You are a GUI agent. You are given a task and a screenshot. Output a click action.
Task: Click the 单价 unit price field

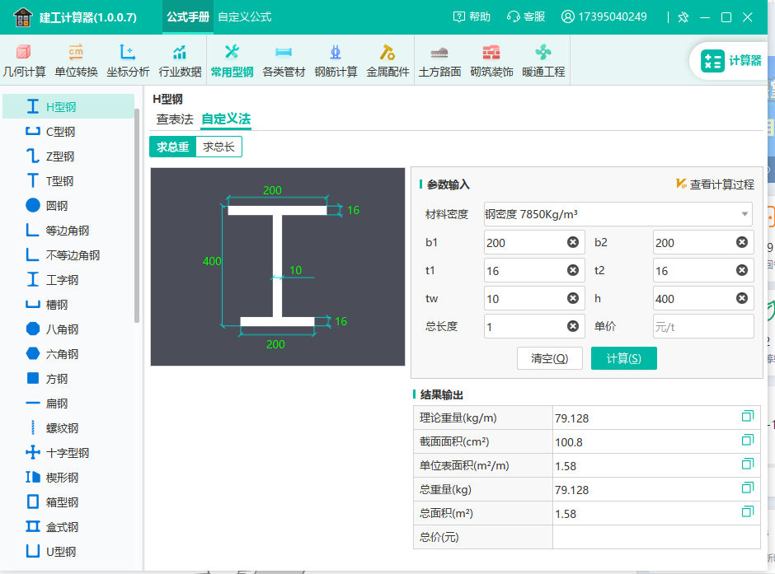[703, 326]
